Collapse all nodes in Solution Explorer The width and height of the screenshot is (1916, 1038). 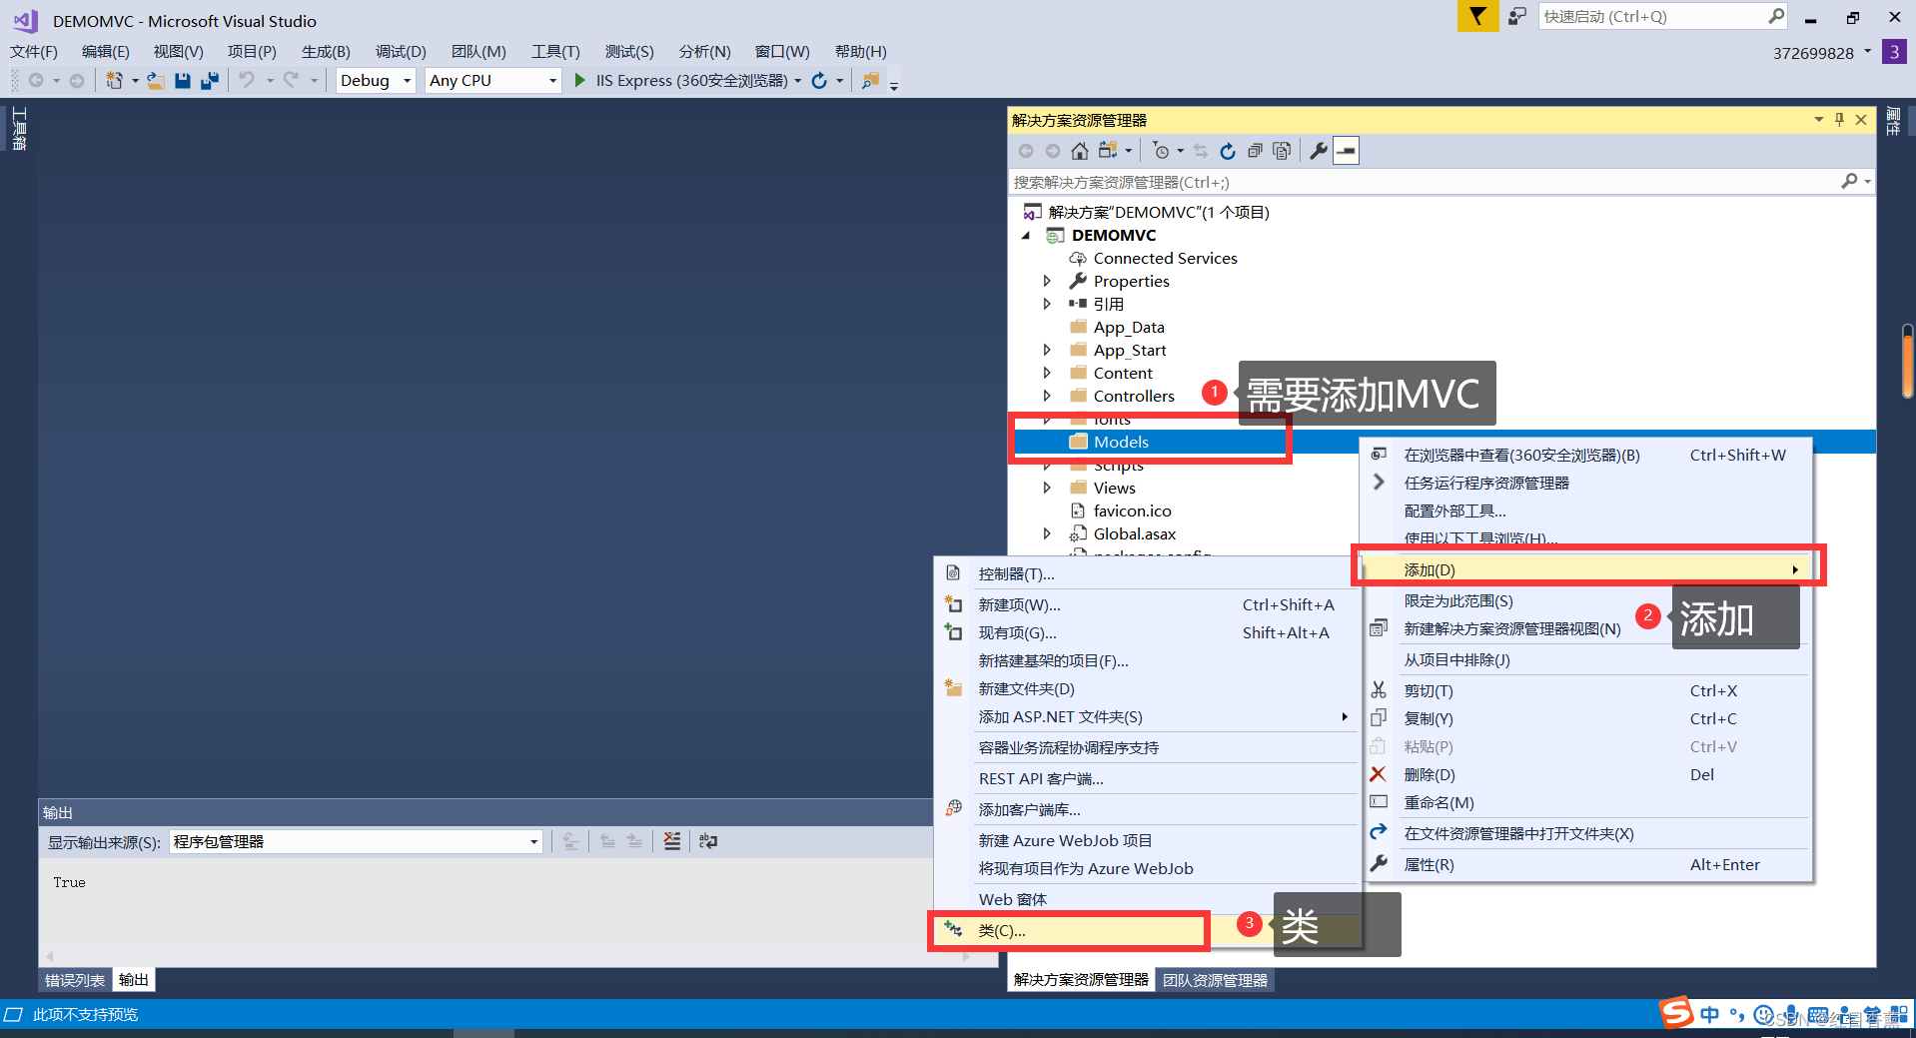point(1255,151)
